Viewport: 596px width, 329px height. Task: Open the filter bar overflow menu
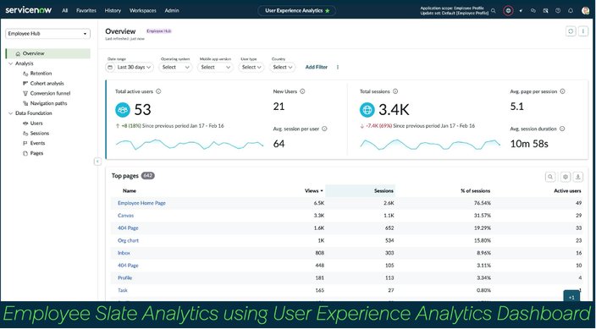pyautogui.click(x=338, y=68)
